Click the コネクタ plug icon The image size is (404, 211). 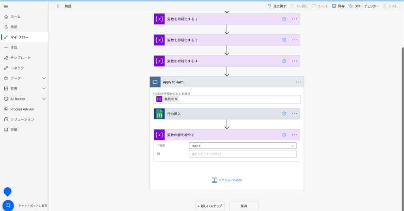6,68
